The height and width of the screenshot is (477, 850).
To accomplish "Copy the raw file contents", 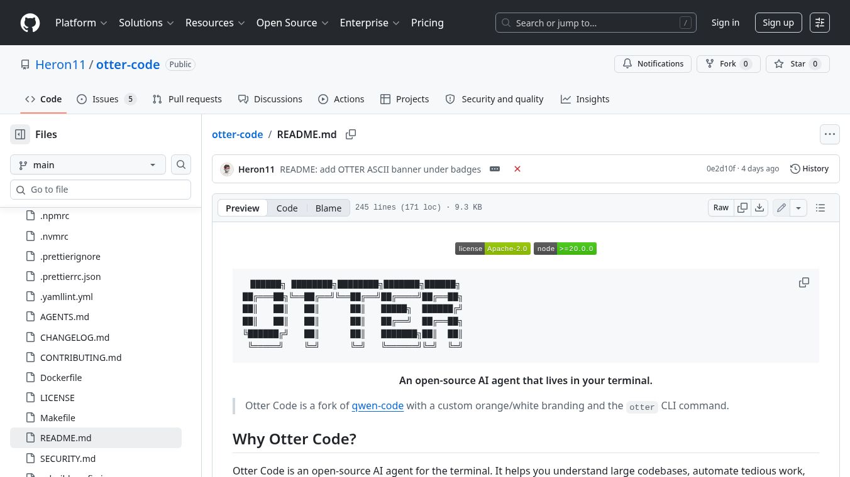I will [x=742, y=208].
